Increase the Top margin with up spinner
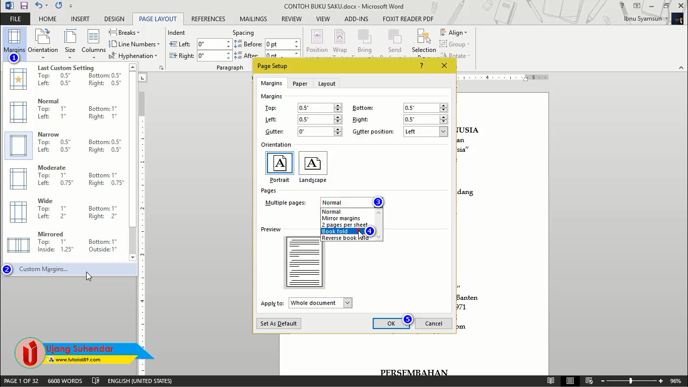688x387 pixels. pos(338,106)
